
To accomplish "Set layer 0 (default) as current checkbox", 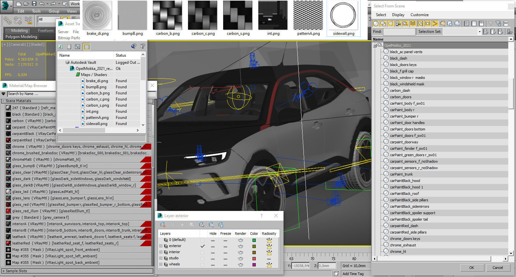I will click(202, 240).
